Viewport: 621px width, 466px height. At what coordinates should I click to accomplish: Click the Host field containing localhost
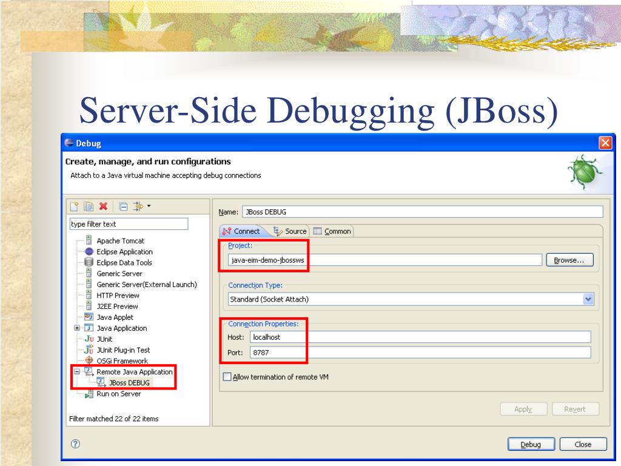click(420, 337)
